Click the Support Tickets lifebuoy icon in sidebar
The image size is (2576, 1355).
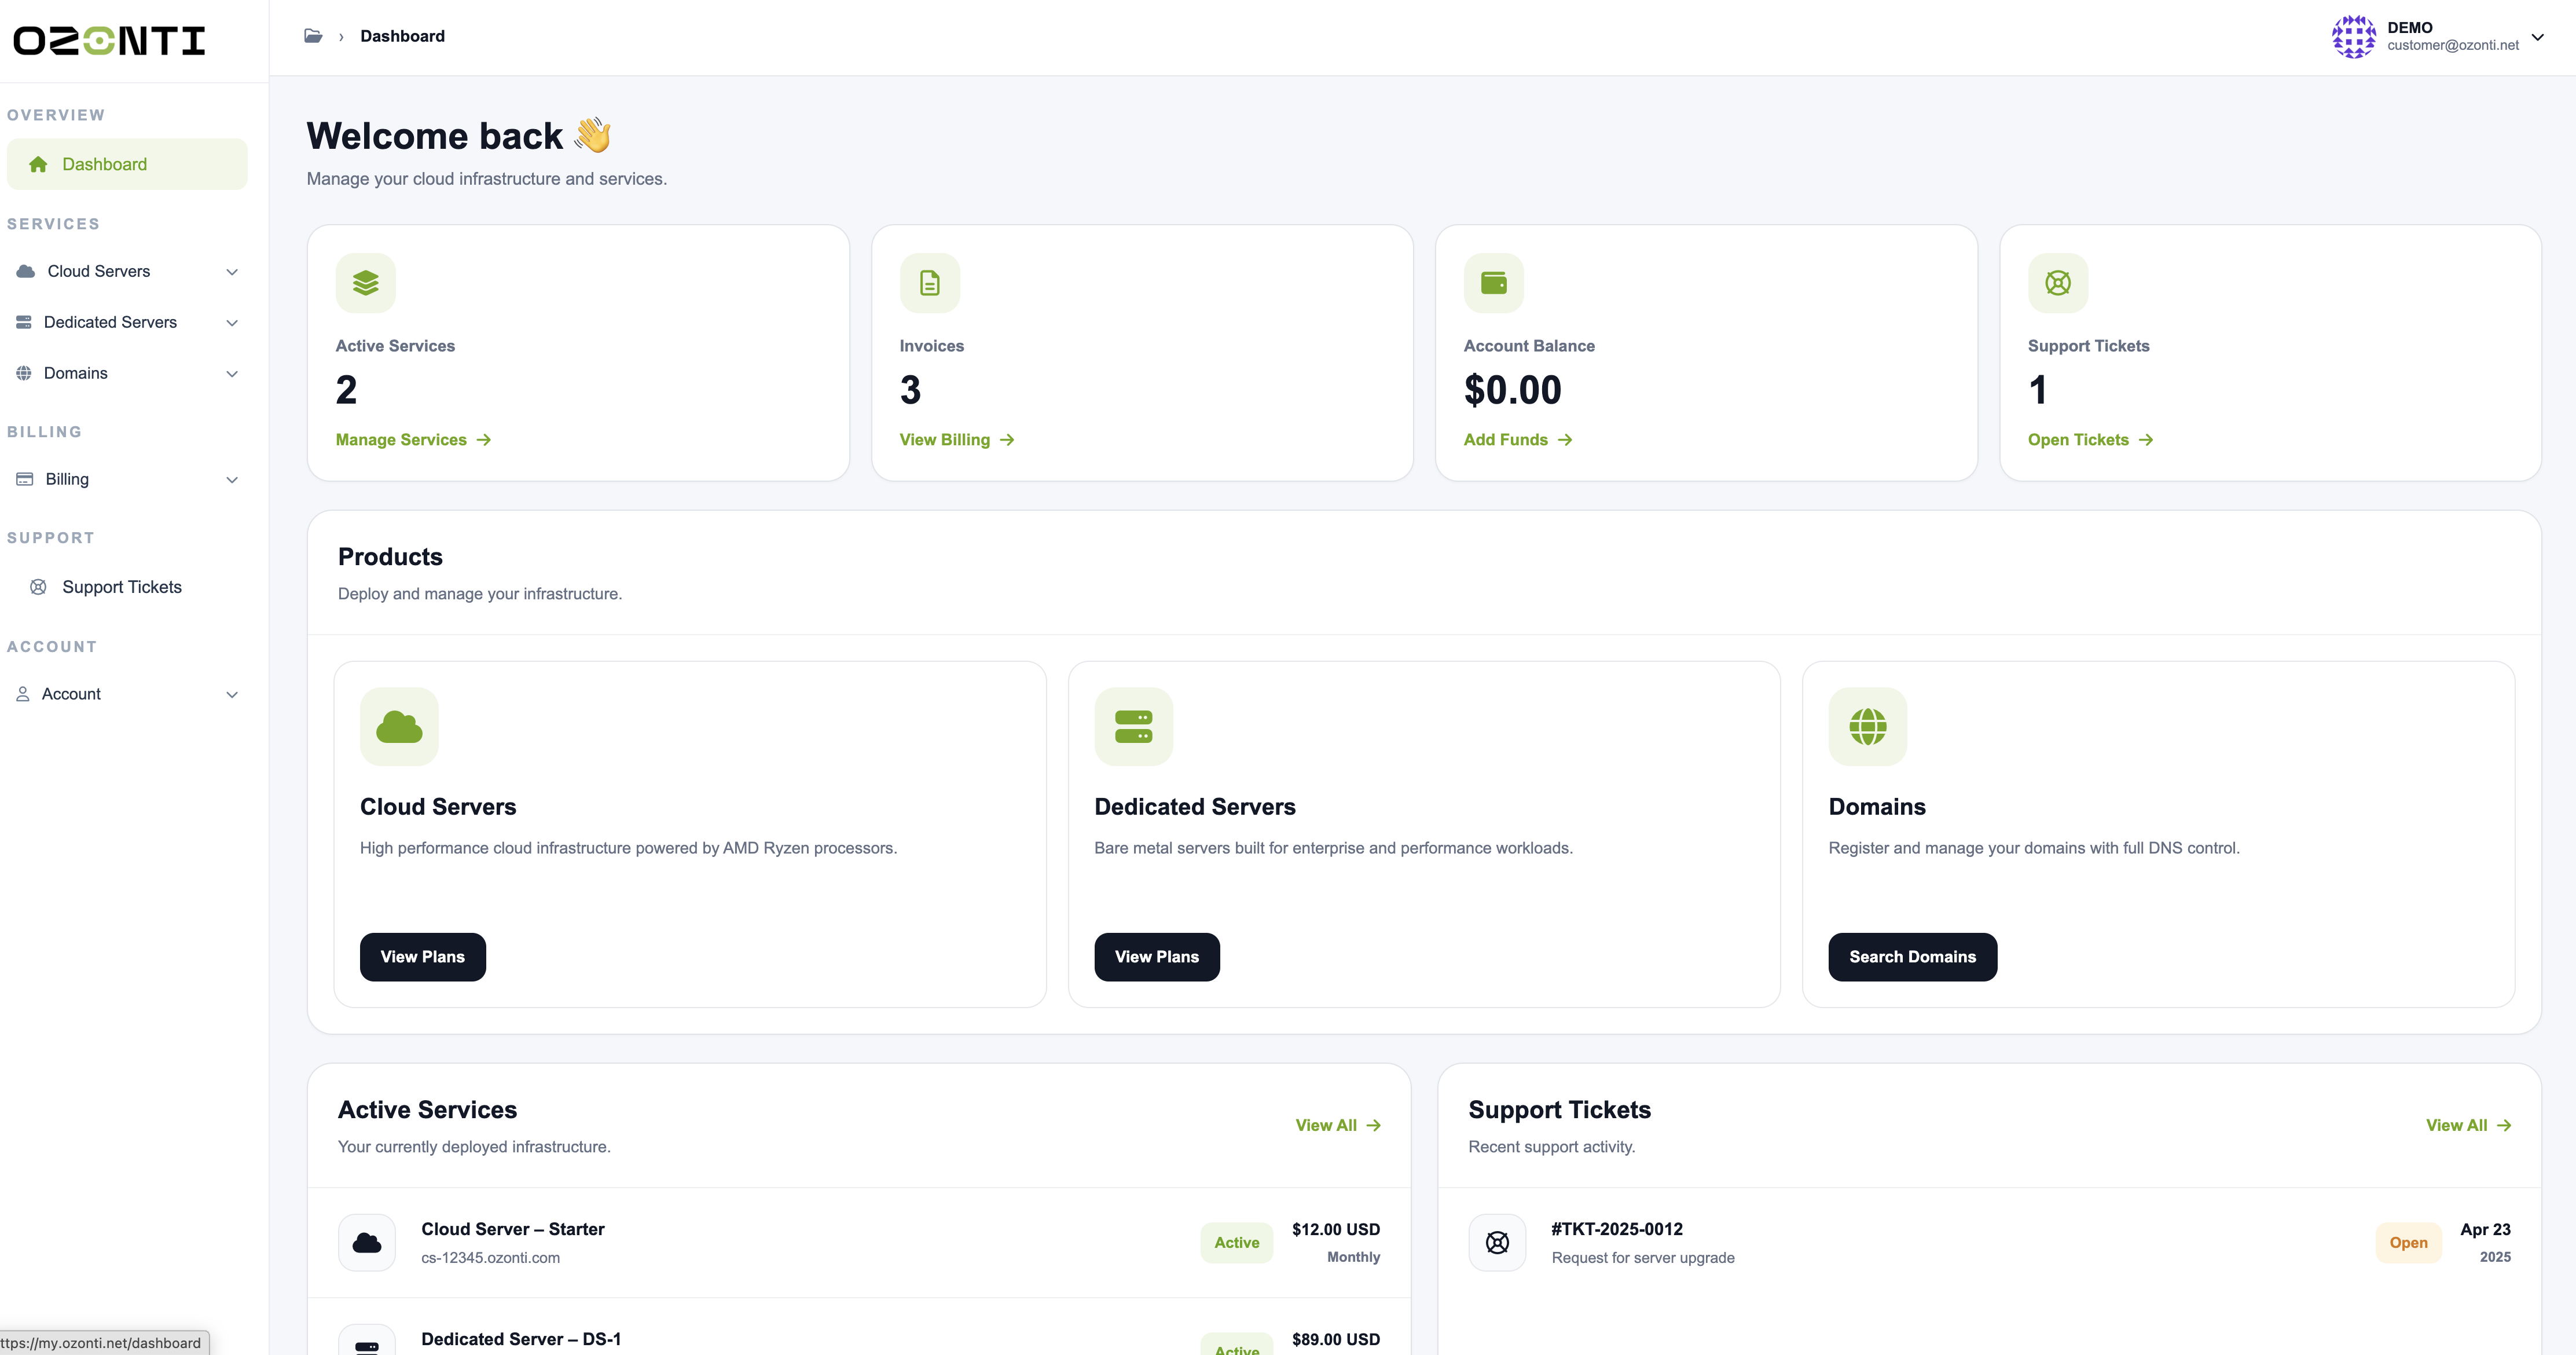(x=38, y=587)
